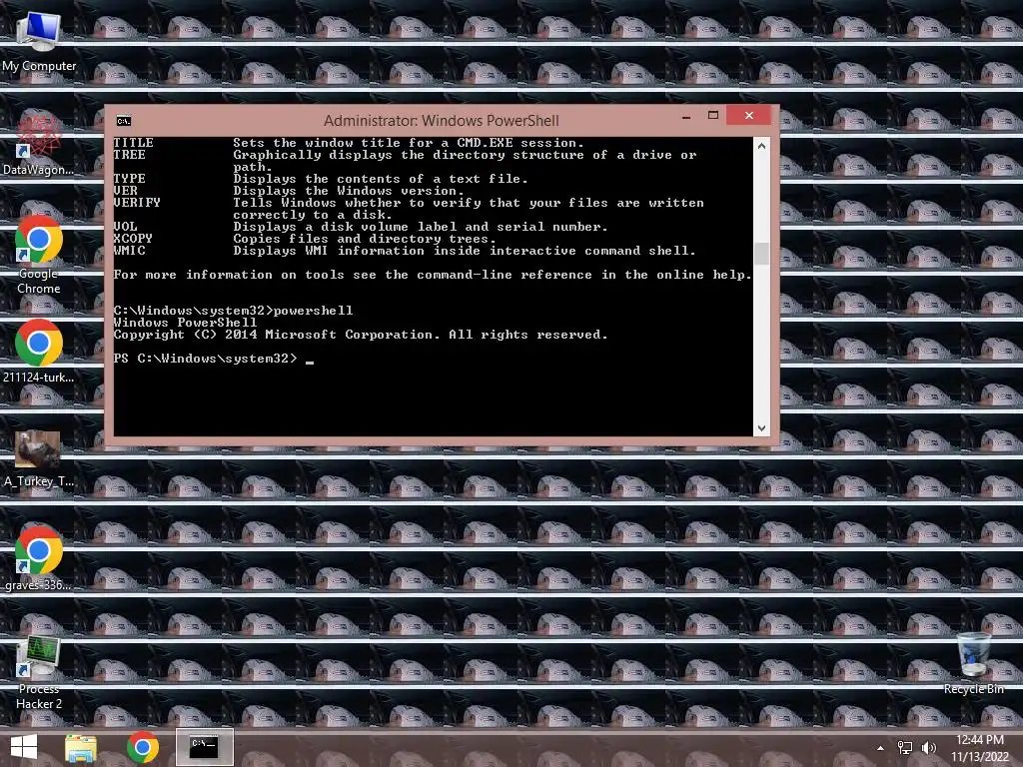
Task: Open PowerShell window system menu icon
Action: [123, 121]
